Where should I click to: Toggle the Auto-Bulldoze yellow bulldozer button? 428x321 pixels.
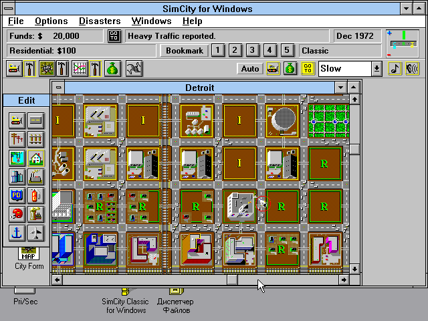click(273, 68)
